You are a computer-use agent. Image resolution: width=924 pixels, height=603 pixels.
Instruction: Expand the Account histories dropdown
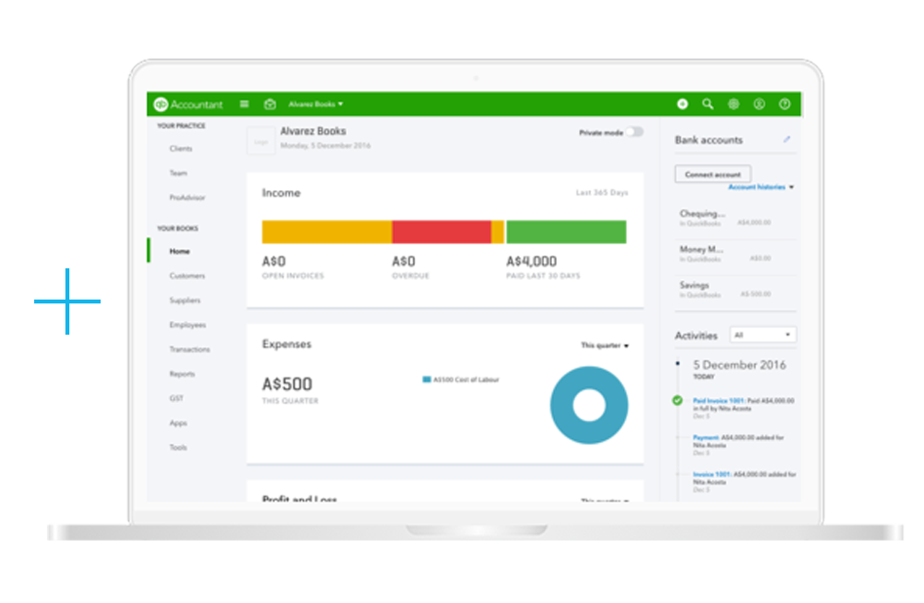point(761,186)
